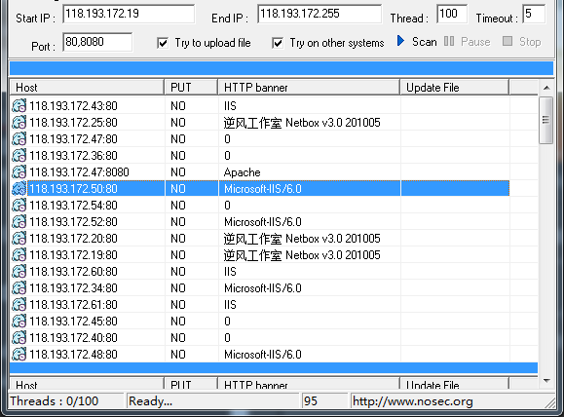564x417 pixels.
Task: Click the Start IP input field
Action: pyautogui.click(x=129, y=14)
